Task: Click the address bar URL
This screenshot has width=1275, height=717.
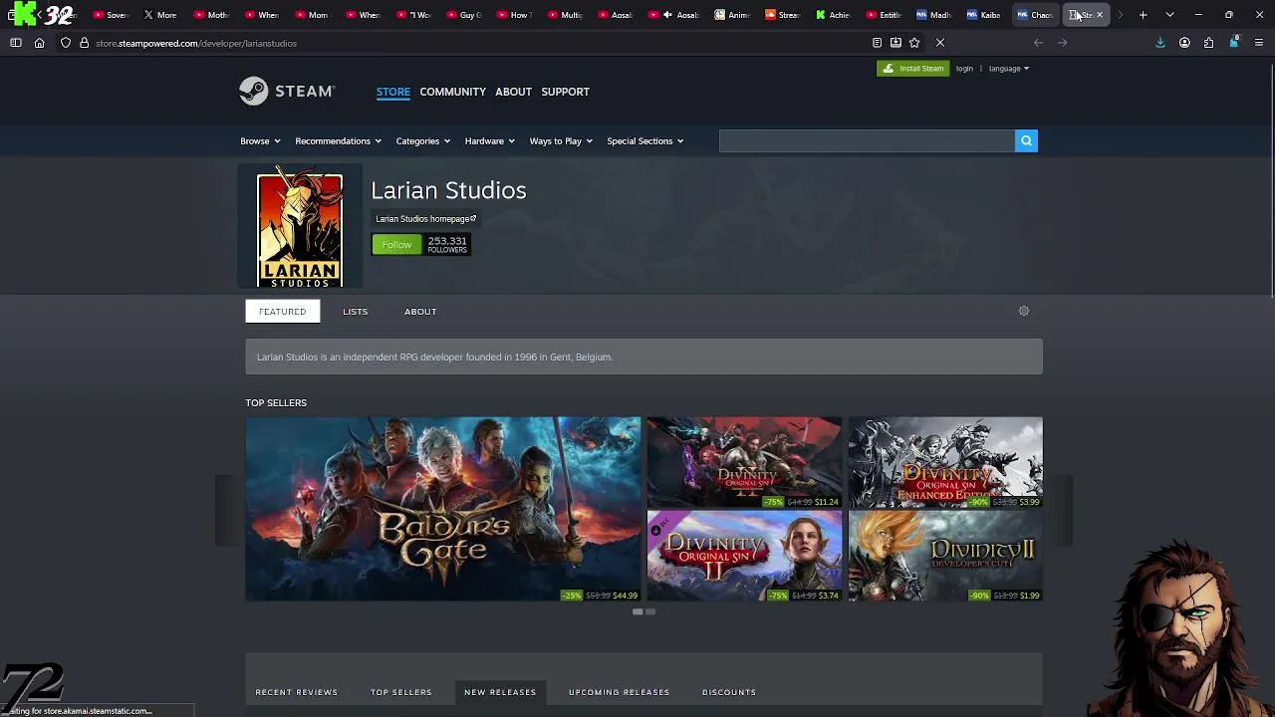Action: point(196,43)
